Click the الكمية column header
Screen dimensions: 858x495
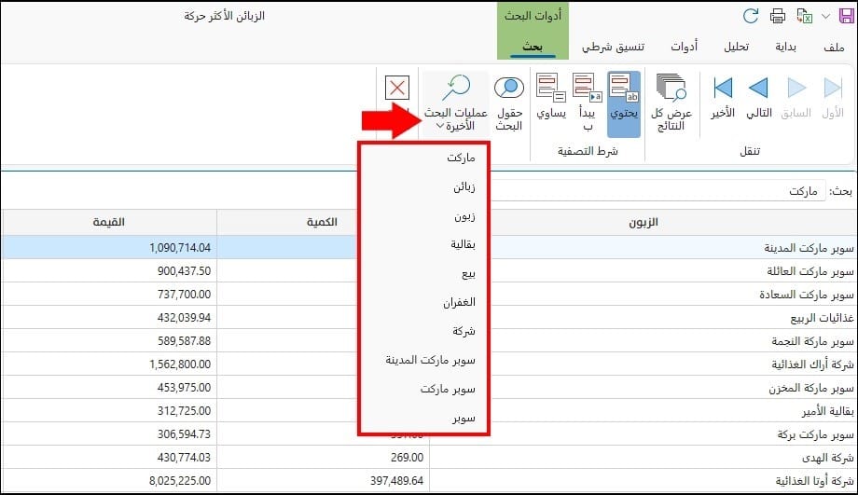(323, 222)
